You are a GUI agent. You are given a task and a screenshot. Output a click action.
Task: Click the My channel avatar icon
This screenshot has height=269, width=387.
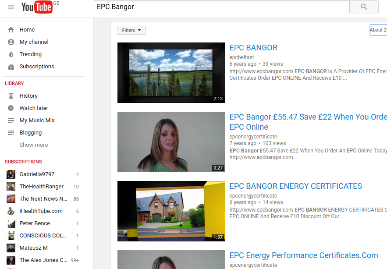pyautogui.click(x=11, y=42)
